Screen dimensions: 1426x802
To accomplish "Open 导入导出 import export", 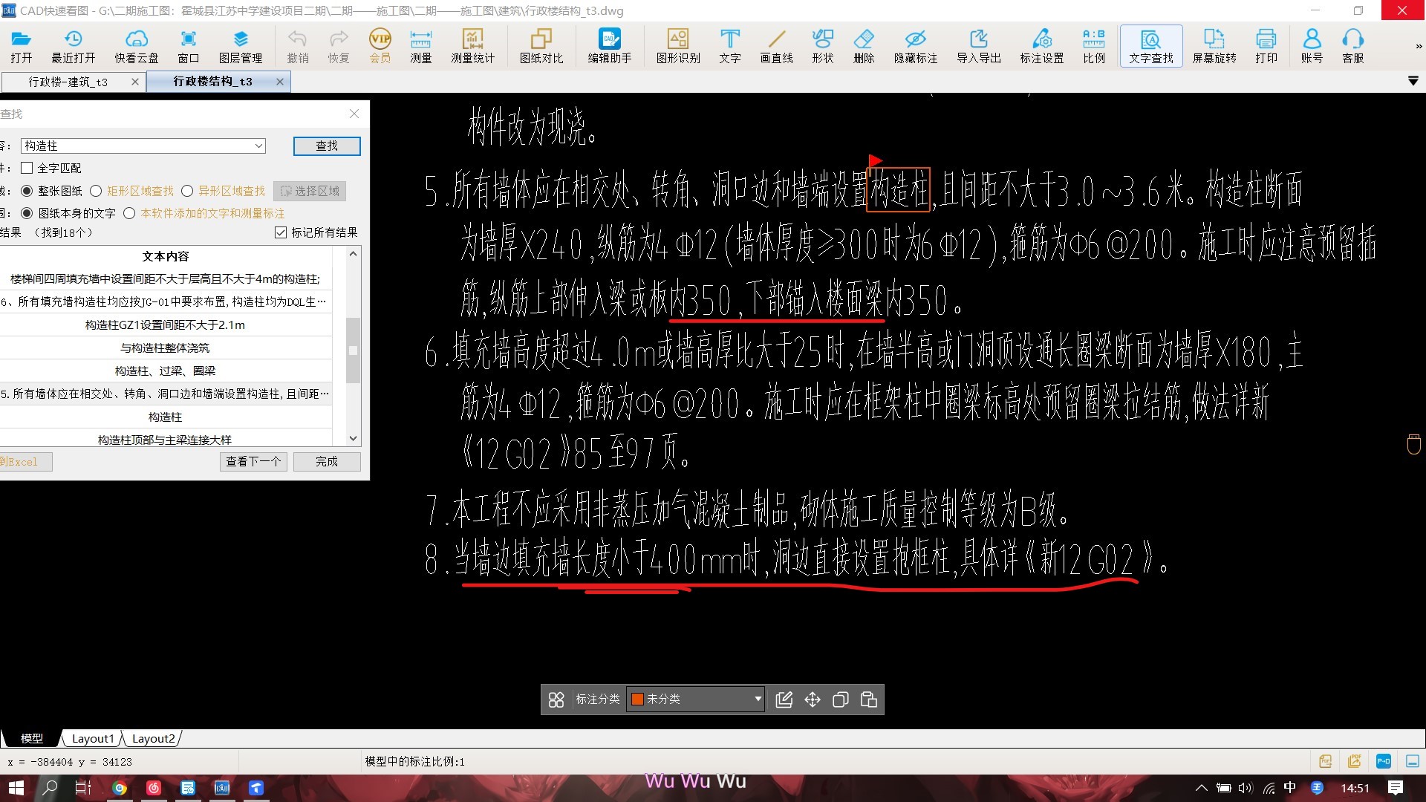I will point(978,46).
